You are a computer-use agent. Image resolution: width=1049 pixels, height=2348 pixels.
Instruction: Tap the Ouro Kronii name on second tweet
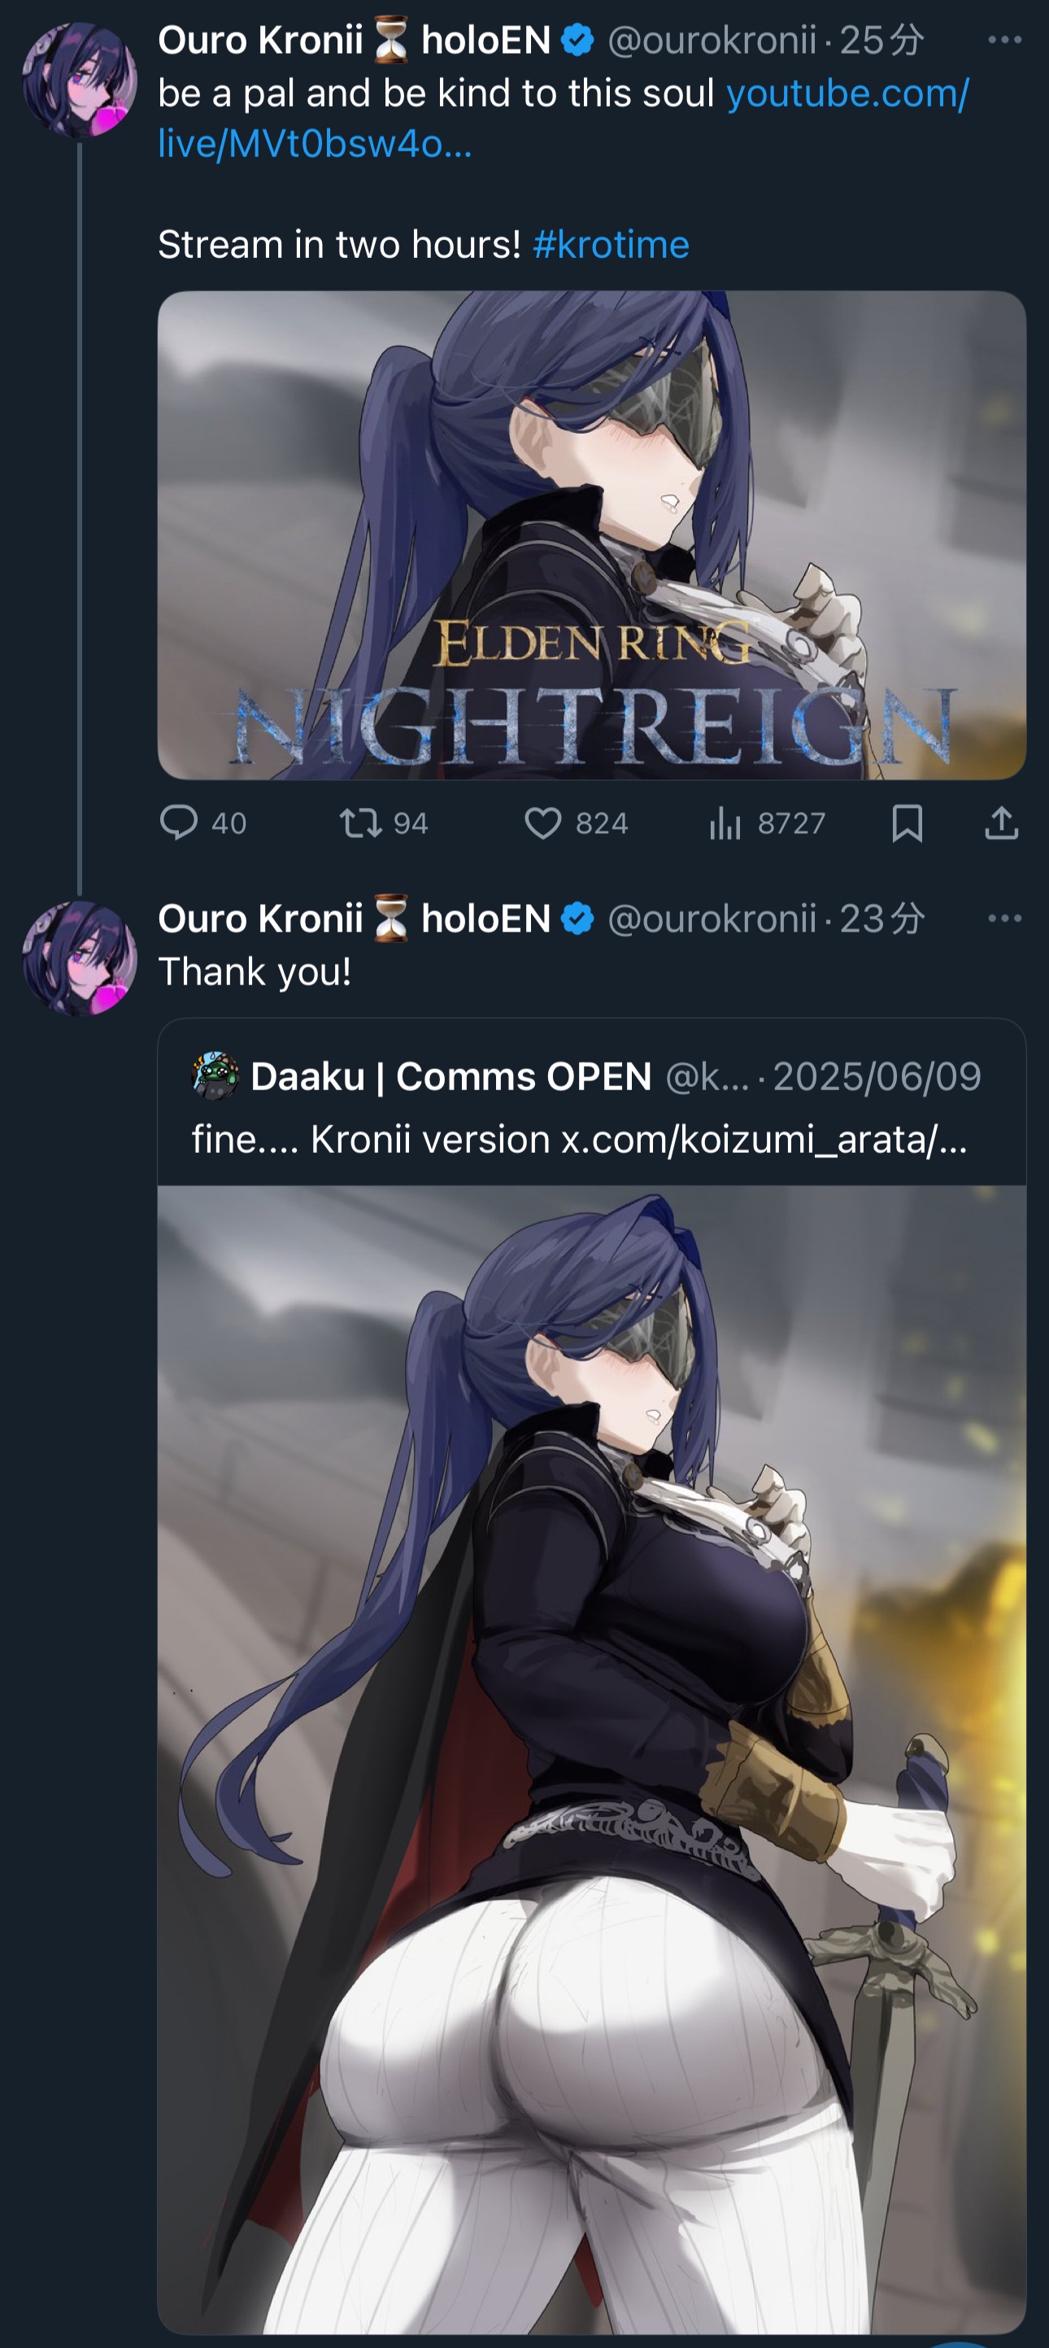(259, 919)
